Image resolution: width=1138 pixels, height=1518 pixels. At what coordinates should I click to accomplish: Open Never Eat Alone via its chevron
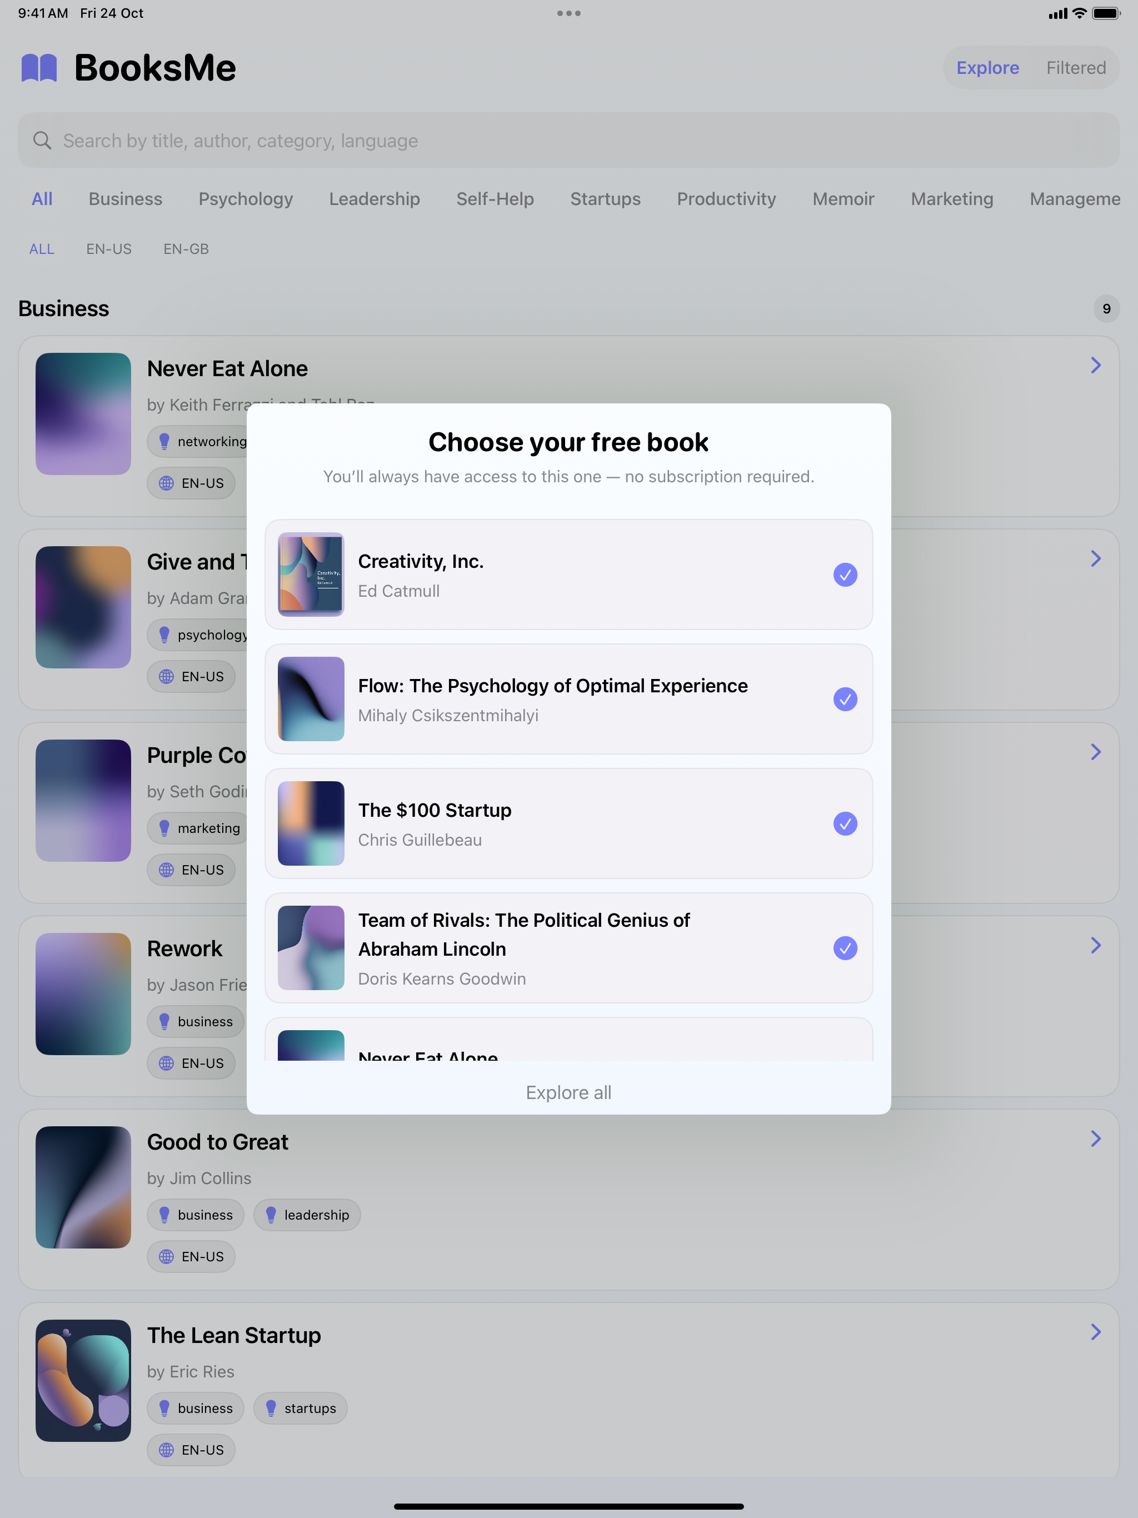(1095, 365)
